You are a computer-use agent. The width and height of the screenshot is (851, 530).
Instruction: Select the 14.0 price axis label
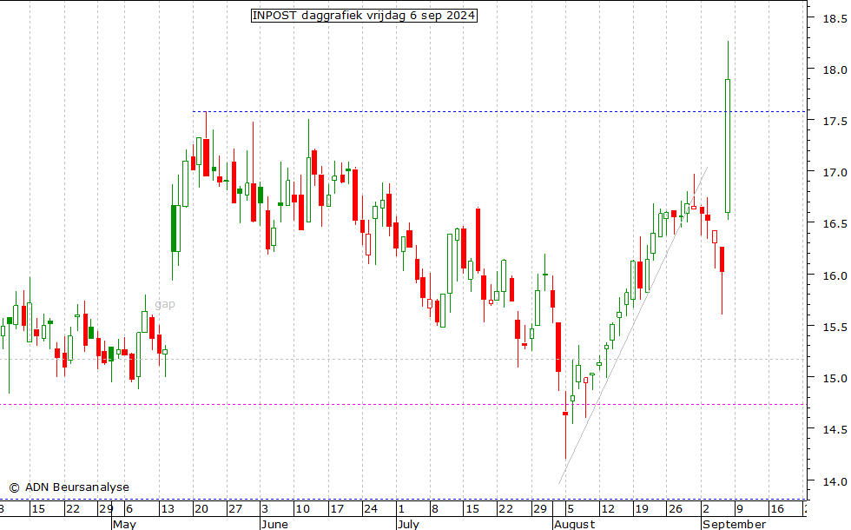pyautogui.click(x=835, y=481)
